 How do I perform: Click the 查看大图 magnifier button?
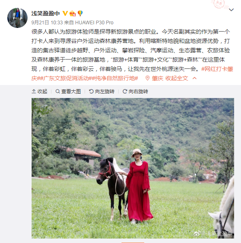coord(68,92)
